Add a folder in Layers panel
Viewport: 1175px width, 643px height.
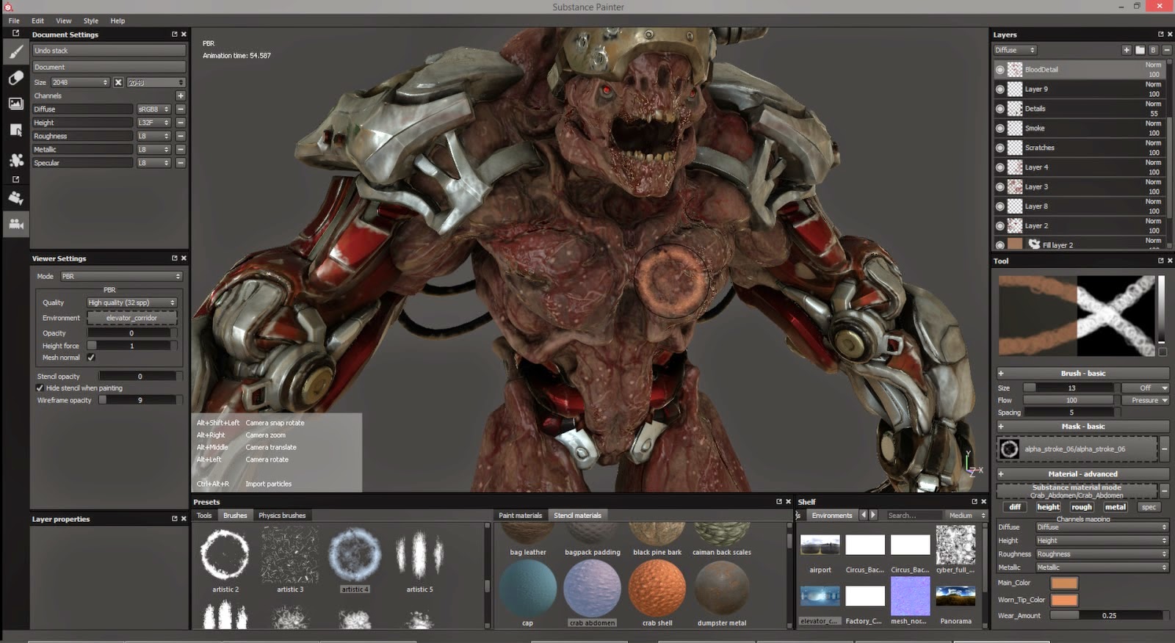pos(1140,50)
